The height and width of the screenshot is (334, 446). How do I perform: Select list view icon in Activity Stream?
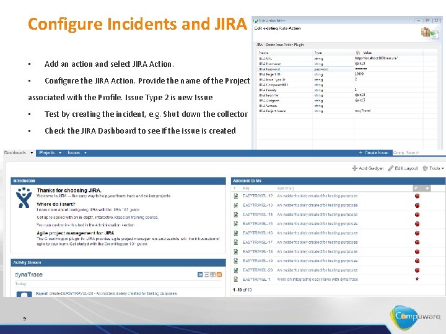coord(207,275)
